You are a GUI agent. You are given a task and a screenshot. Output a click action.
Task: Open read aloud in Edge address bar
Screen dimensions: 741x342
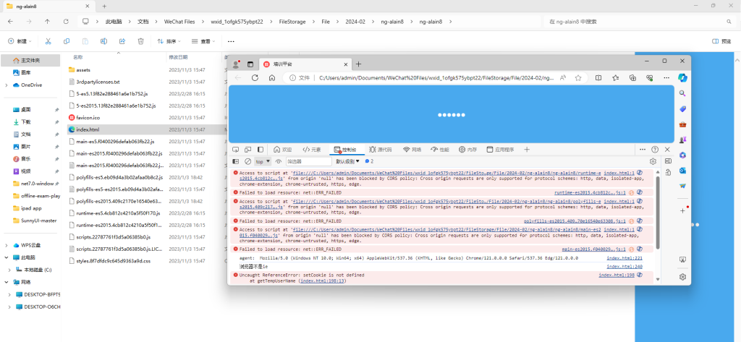coord(563,78)
